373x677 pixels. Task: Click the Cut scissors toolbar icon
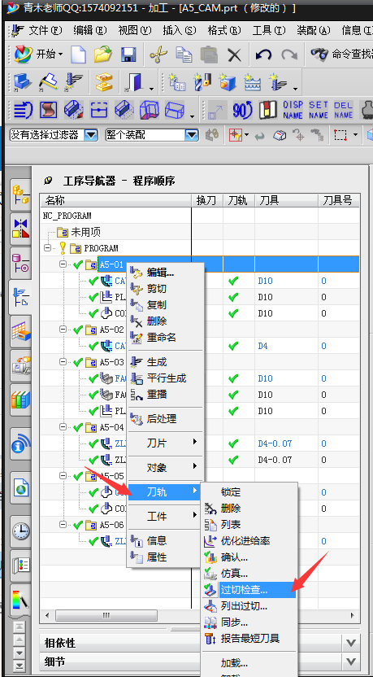tap(158, 55)
